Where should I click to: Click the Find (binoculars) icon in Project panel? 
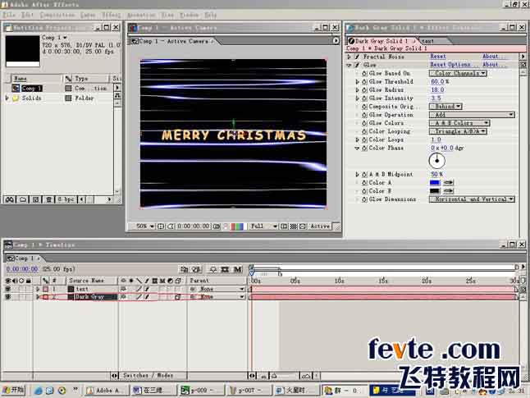pos(10,199)
